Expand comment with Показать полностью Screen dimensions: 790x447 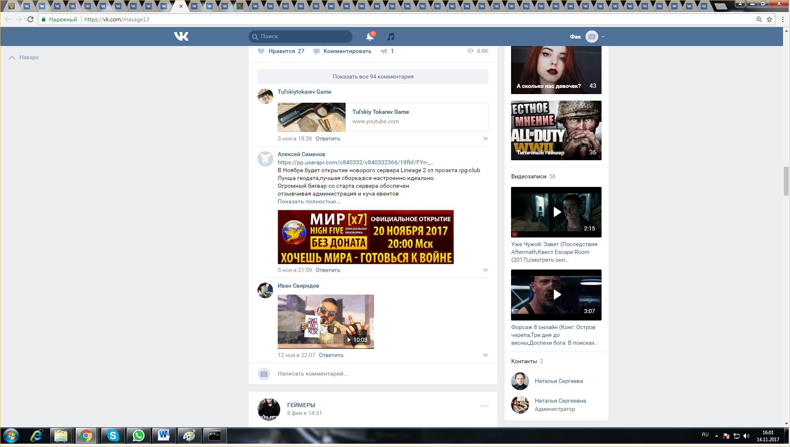[309, 201]
